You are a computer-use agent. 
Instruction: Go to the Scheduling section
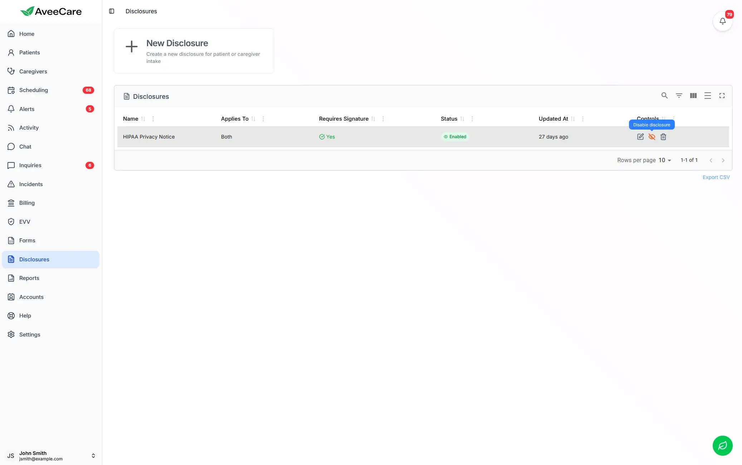[x=34, y=90]
